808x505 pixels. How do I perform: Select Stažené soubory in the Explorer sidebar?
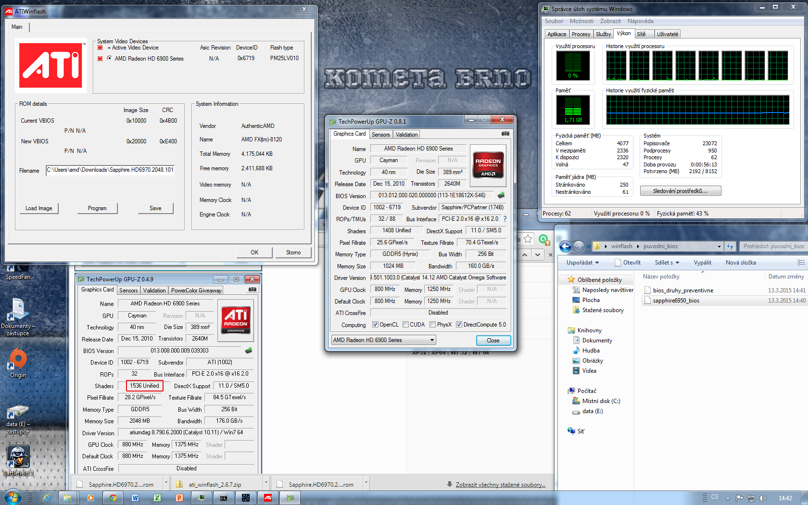[603, 310]
